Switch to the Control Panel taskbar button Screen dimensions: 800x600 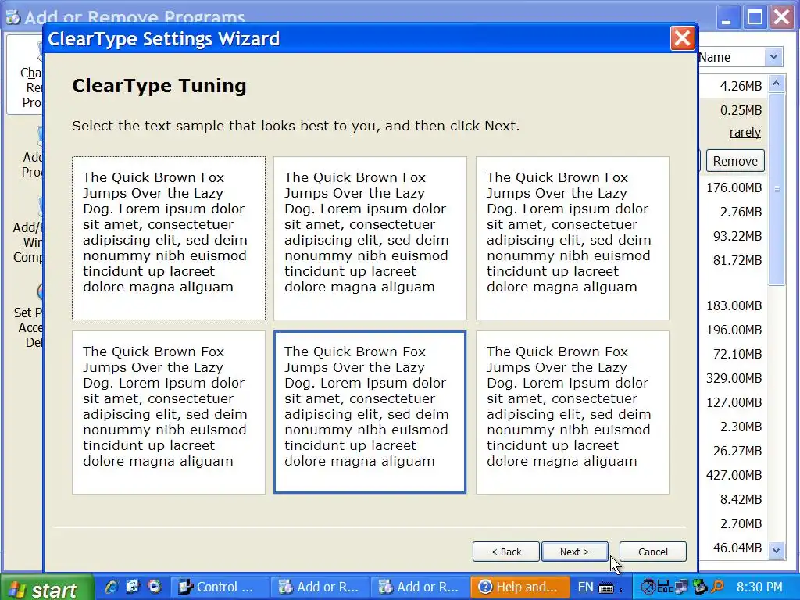(x=220, y=587)
